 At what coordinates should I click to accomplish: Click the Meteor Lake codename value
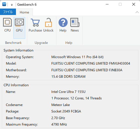(x=60, y=105)
